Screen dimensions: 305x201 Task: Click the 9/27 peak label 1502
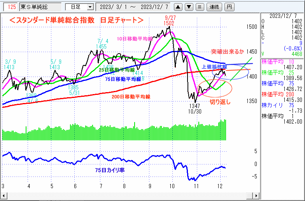pos(169,23)
